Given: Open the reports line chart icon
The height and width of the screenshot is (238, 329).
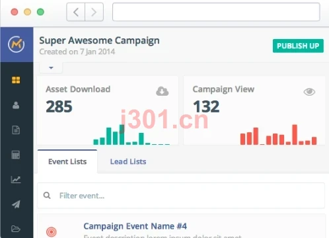Looking at the screenshot, I should coord(16,180).
